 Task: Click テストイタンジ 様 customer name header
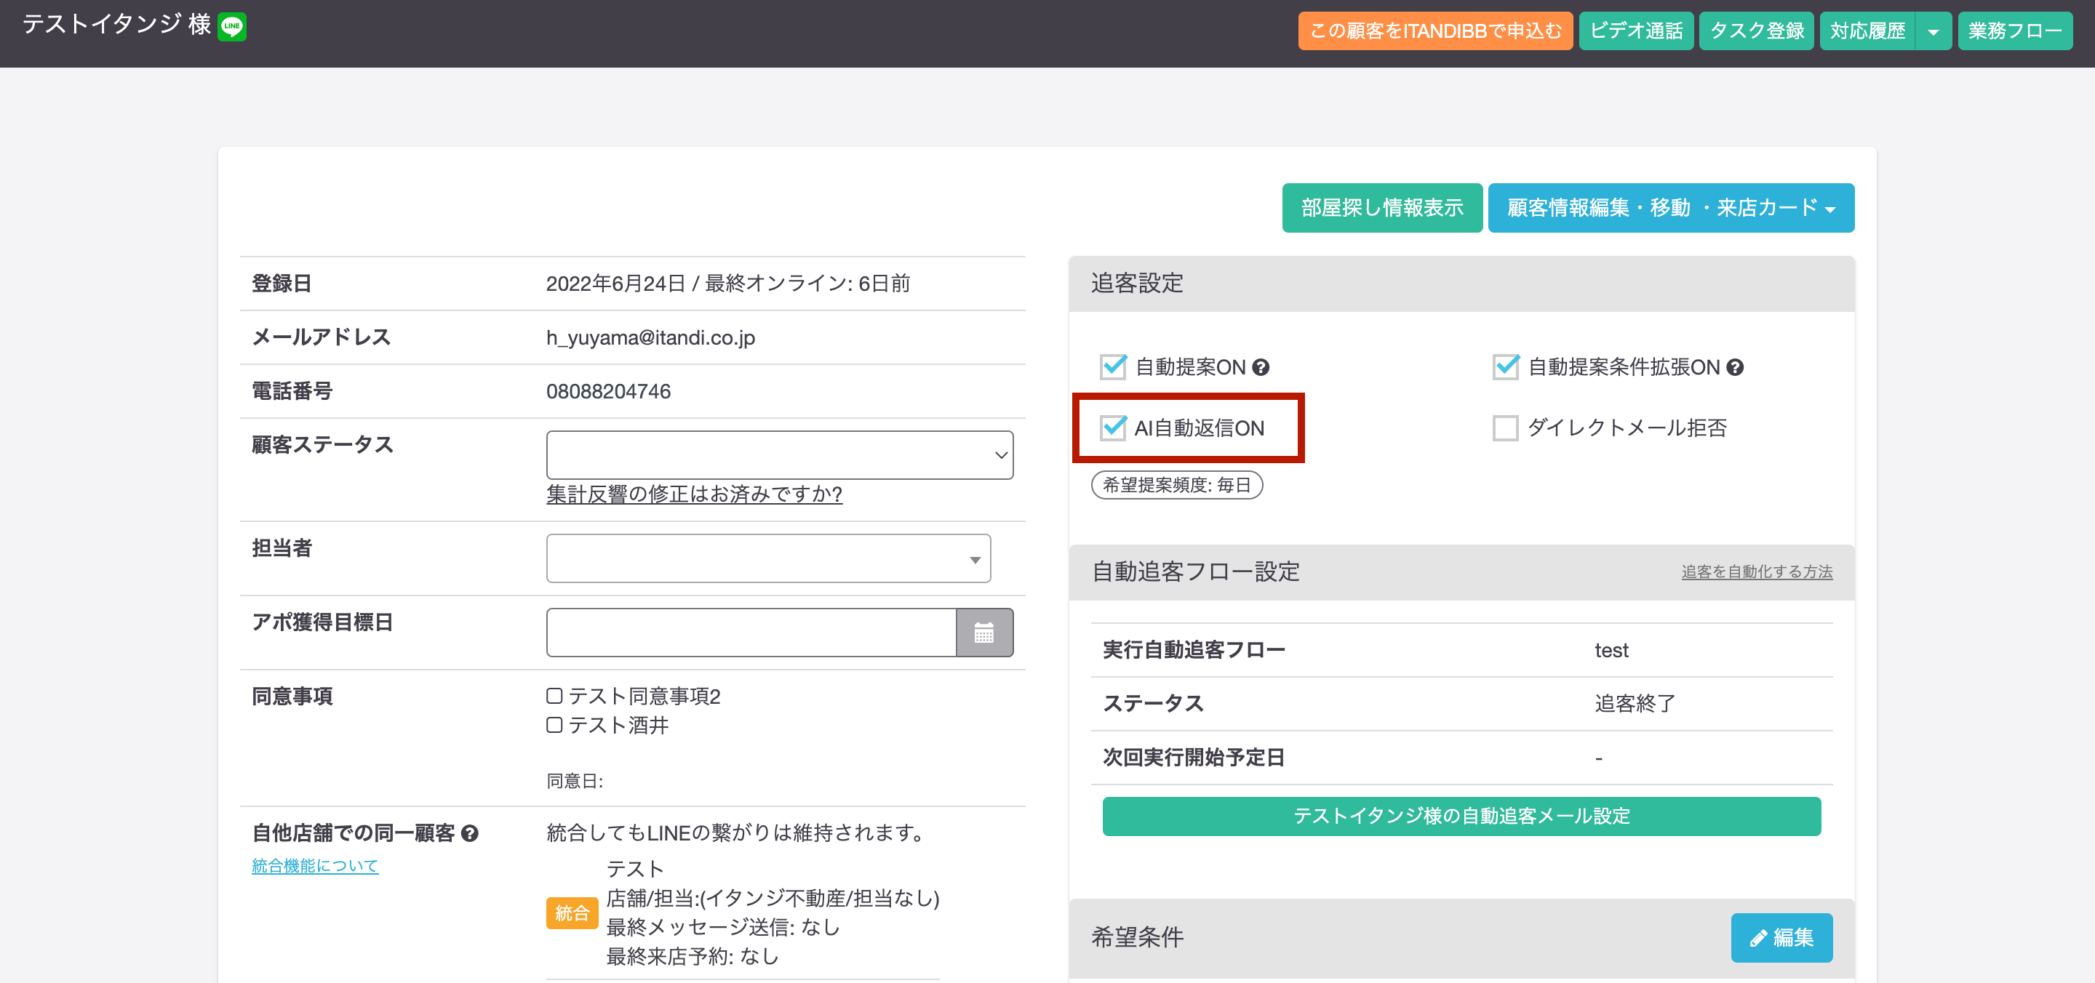point(116,25)
